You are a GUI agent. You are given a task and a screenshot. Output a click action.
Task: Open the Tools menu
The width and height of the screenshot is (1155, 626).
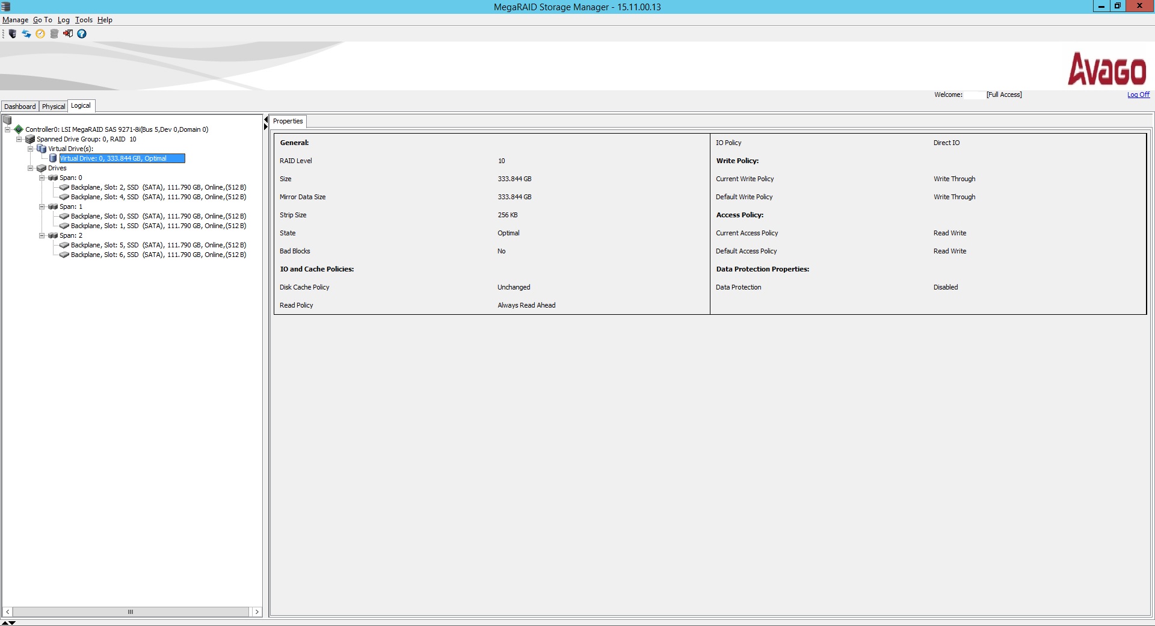[84, 20]
